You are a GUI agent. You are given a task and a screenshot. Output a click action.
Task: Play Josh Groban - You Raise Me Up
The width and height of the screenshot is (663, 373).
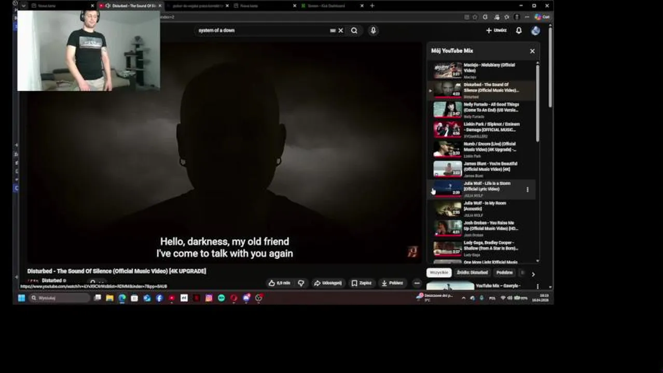pyautogui.click(x=482, y=228)
